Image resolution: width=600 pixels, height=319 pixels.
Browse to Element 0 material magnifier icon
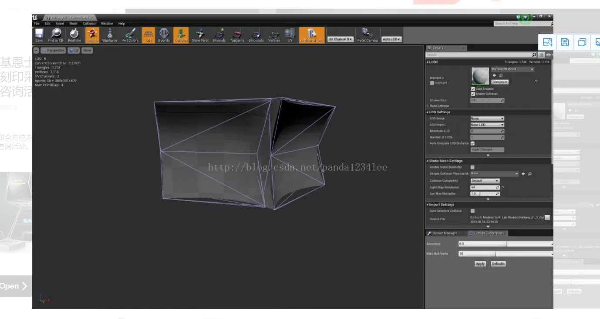click(x=501, y=75)
